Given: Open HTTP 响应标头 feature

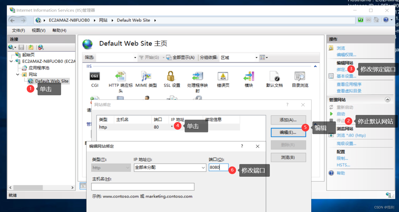Looking at the screenshot, I should 121,76.
